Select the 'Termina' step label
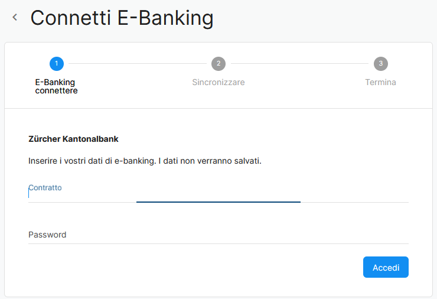The height and width of the screenshot is (299, 437). pos(380,82)
